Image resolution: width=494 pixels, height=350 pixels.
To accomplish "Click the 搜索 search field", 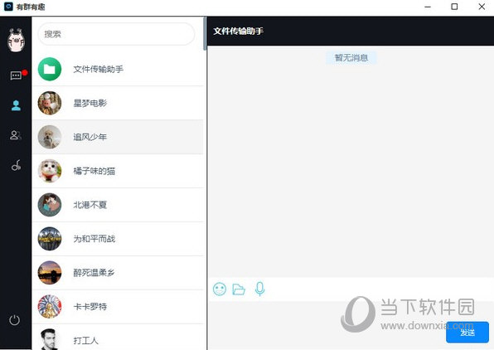I will tap(116, 34).
